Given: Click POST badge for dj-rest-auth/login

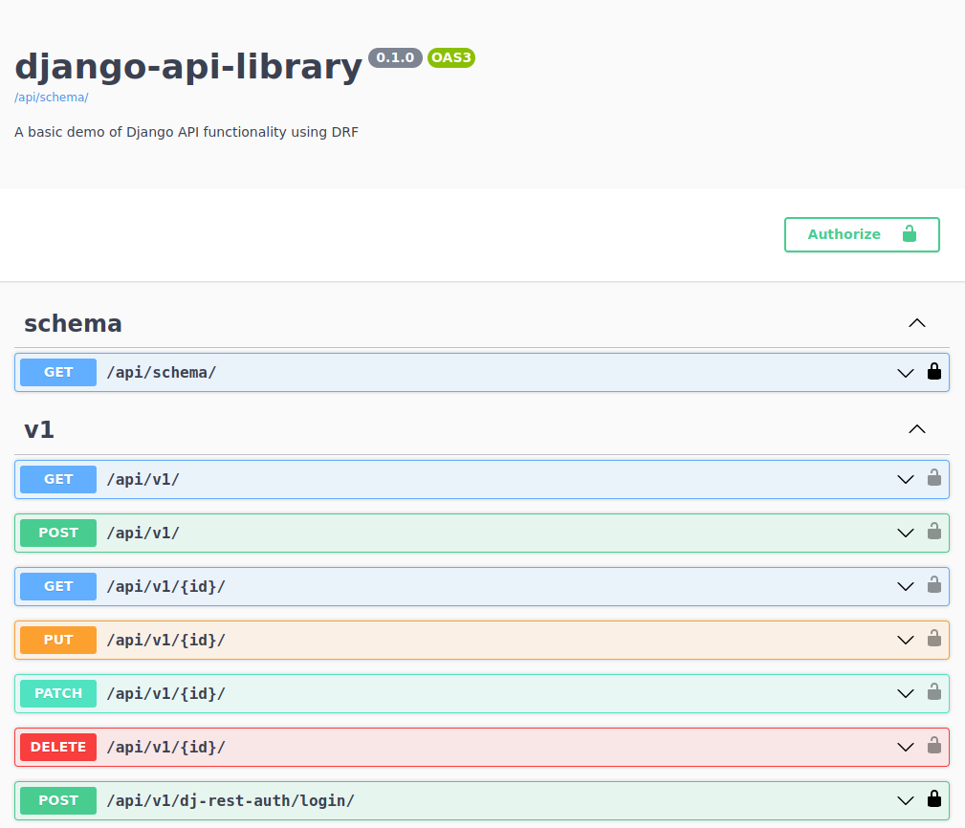Looking at the screenshot, I should [58, 800].
